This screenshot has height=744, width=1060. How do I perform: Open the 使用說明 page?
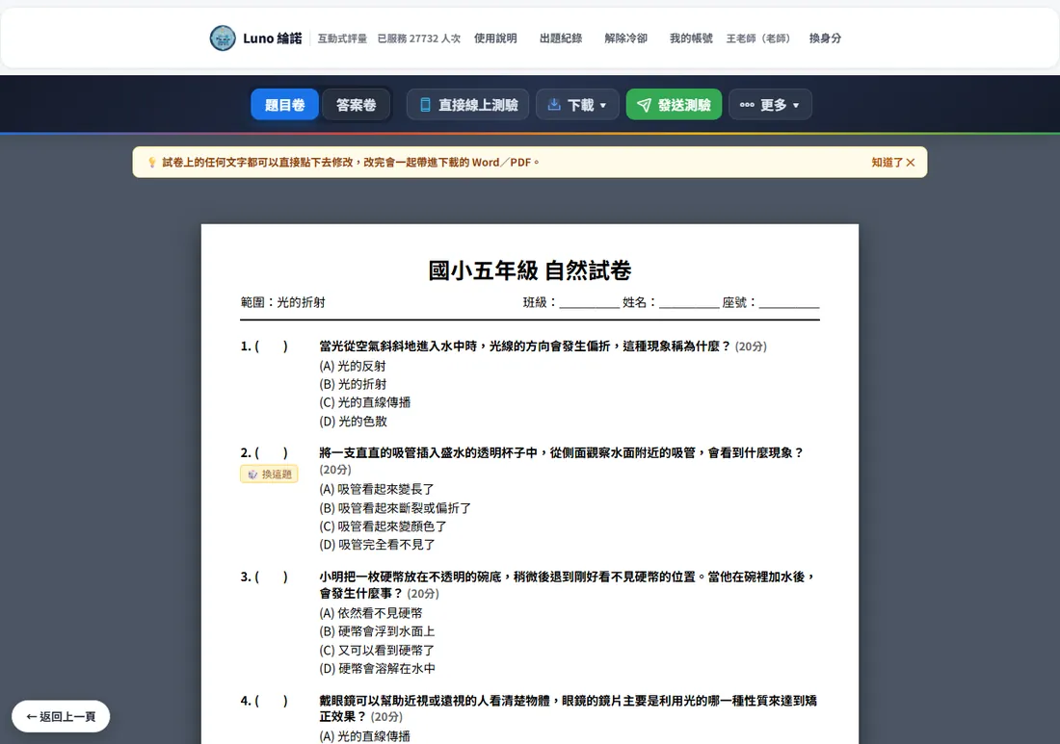coord(495,38)
